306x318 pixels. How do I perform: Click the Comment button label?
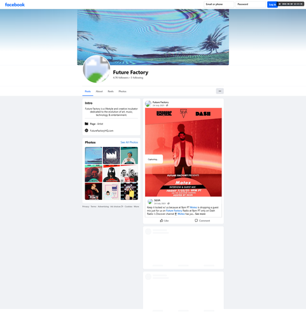pyautogui.click(x=204, y=221)
